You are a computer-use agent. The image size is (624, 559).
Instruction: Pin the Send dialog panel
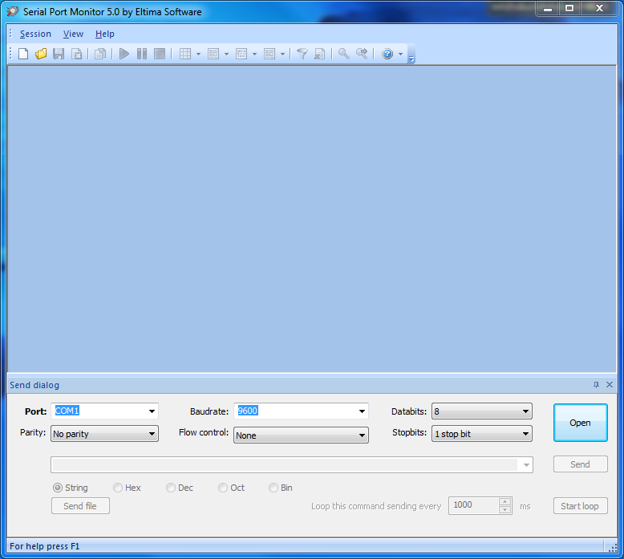pyautogui.click(x=596, y=385)
